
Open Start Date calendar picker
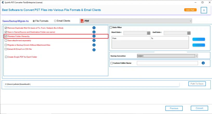149,33
